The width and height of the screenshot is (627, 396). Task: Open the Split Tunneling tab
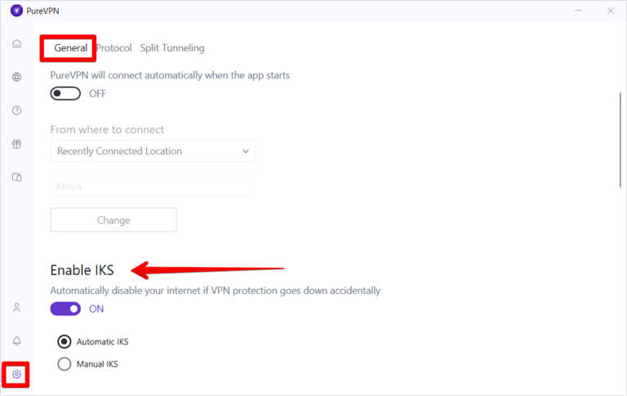click(x=172, y=48)
